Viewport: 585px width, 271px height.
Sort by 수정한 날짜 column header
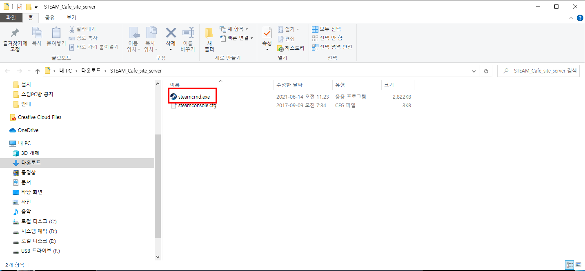[289, 85]
